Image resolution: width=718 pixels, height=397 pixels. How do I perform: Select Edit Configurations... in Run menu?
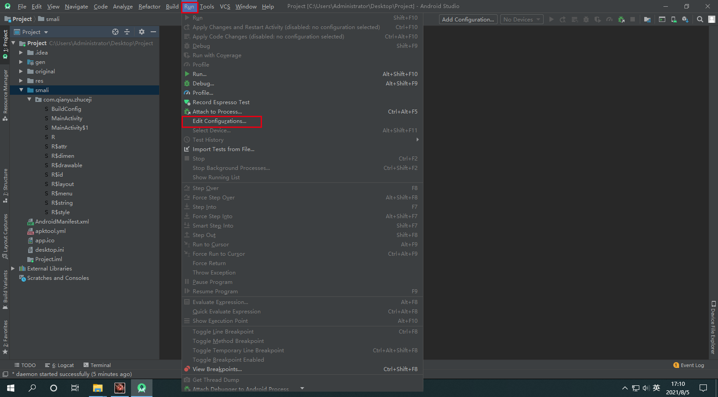tap(302, 121)
